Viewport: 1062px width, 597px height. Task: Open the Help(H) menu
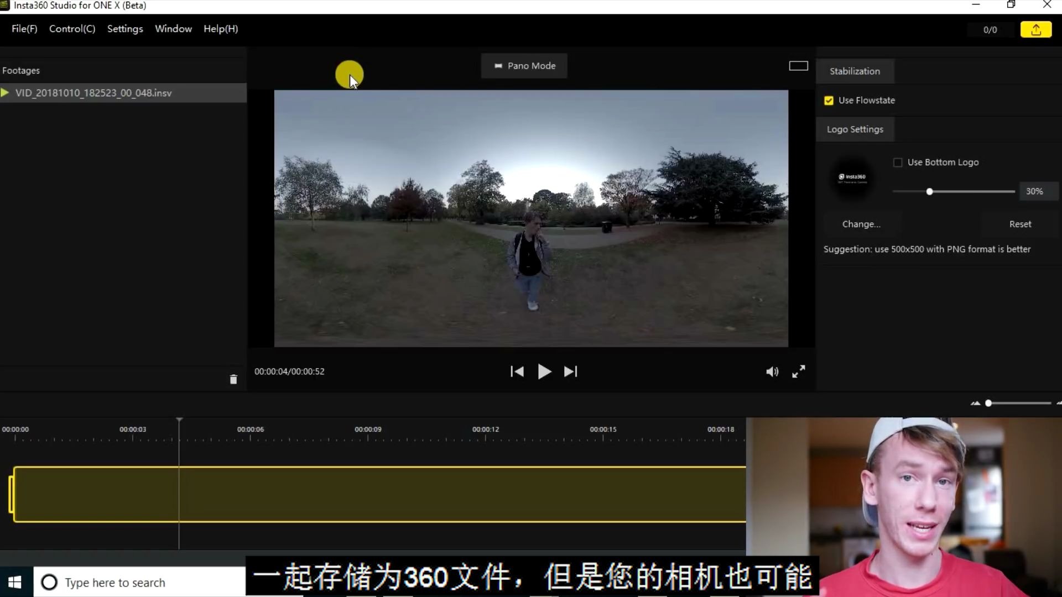point(221,29)
